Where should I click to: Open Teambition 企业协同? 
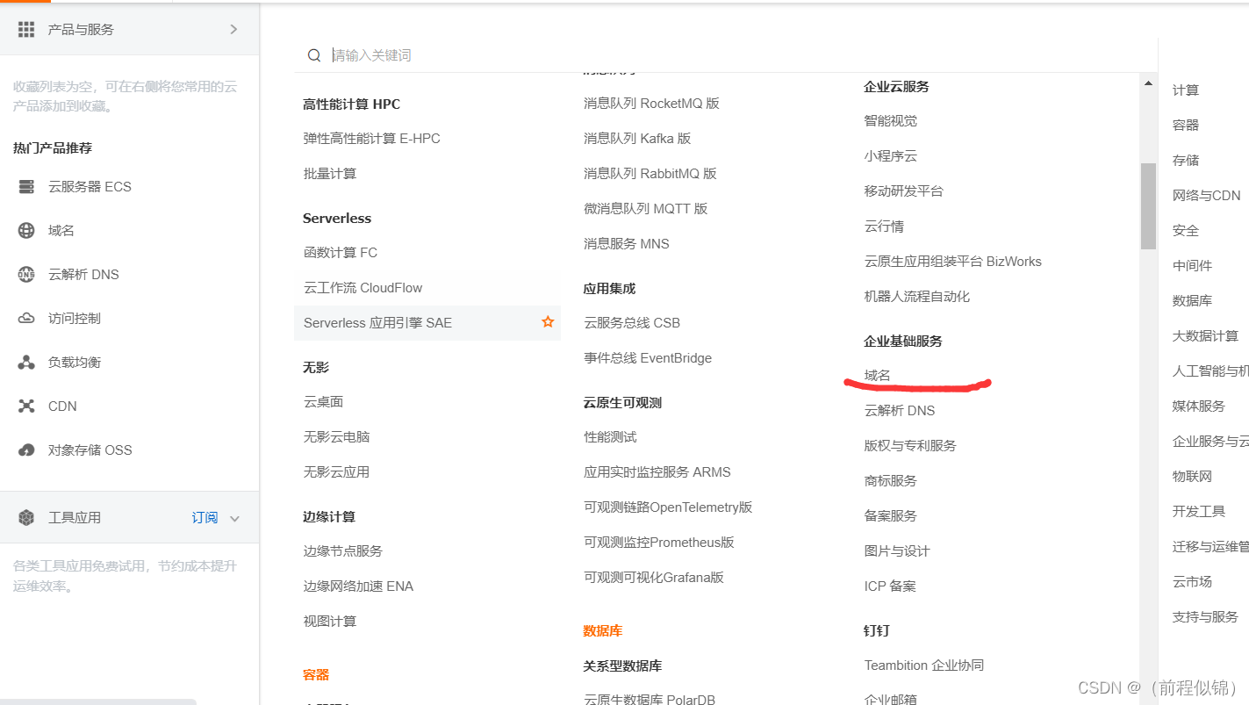coord(924,665)
